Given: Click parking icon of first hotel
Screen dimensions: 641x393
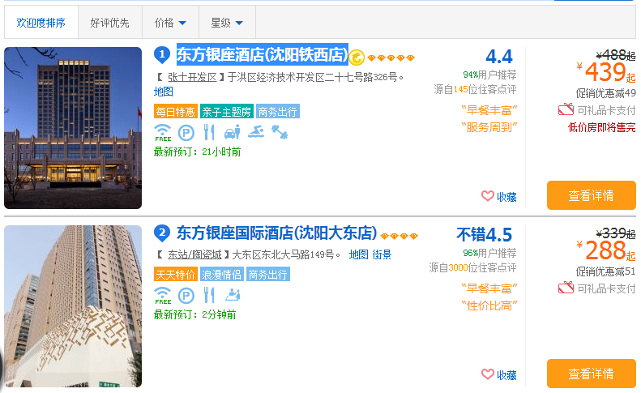Looking at the screenshot, I should [x=186, y=133].
